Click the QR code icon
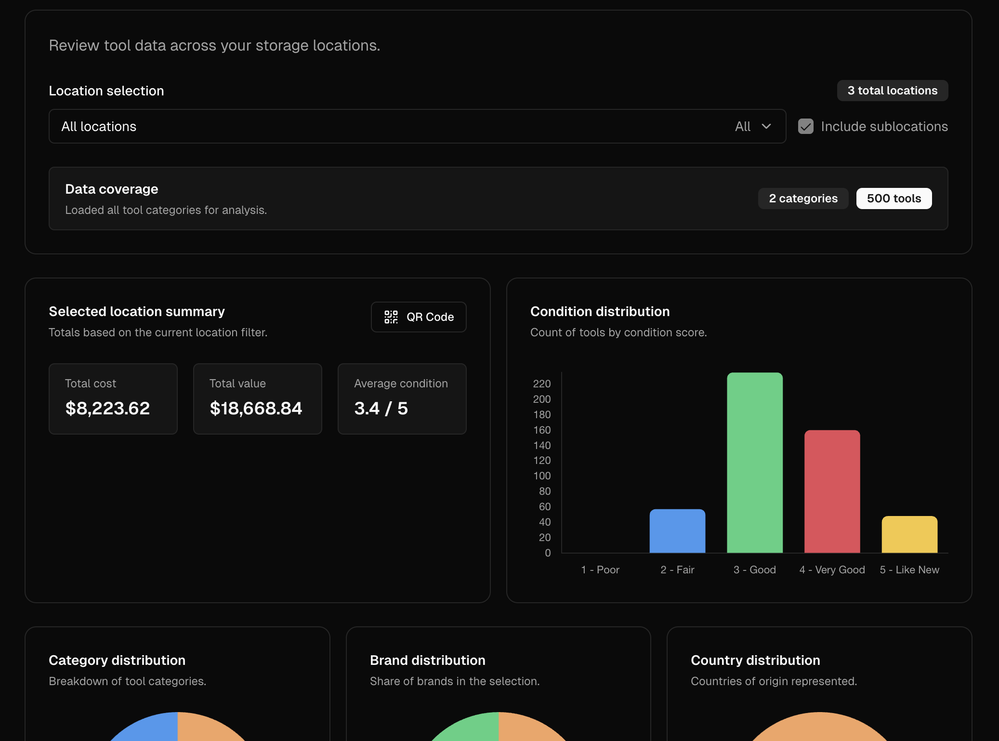 click(x=391, y=317)
